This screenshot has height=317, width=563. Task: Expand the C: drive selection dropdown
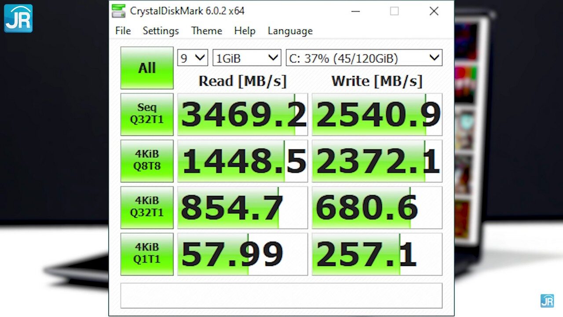click(x=364, y=58)
